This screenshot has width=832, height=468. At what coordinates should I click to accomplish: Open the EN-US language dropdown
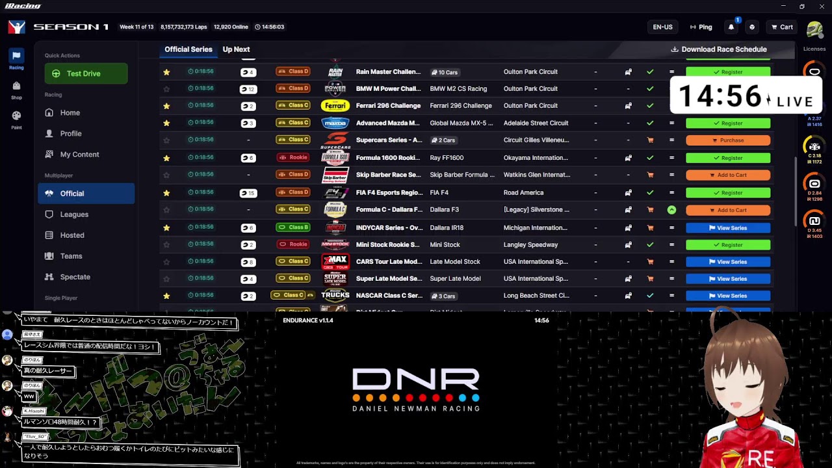[662, 27]
